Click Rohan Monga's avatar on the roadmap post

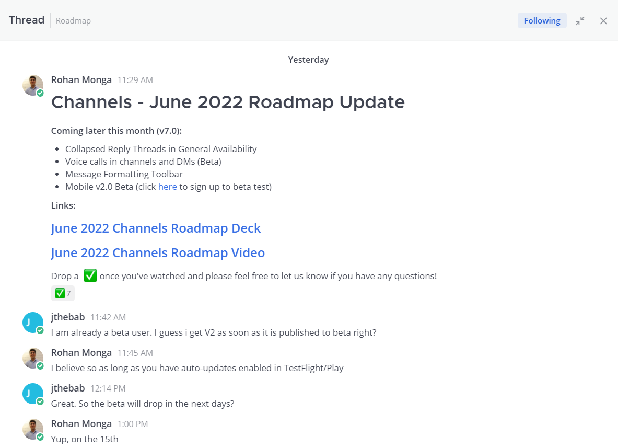pyautogui.click(x=33, y=85)
